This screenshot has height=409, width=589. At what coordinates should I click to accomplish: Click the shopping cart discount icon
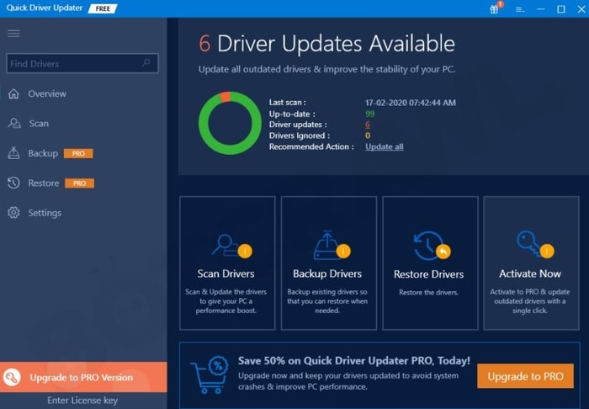210,374
